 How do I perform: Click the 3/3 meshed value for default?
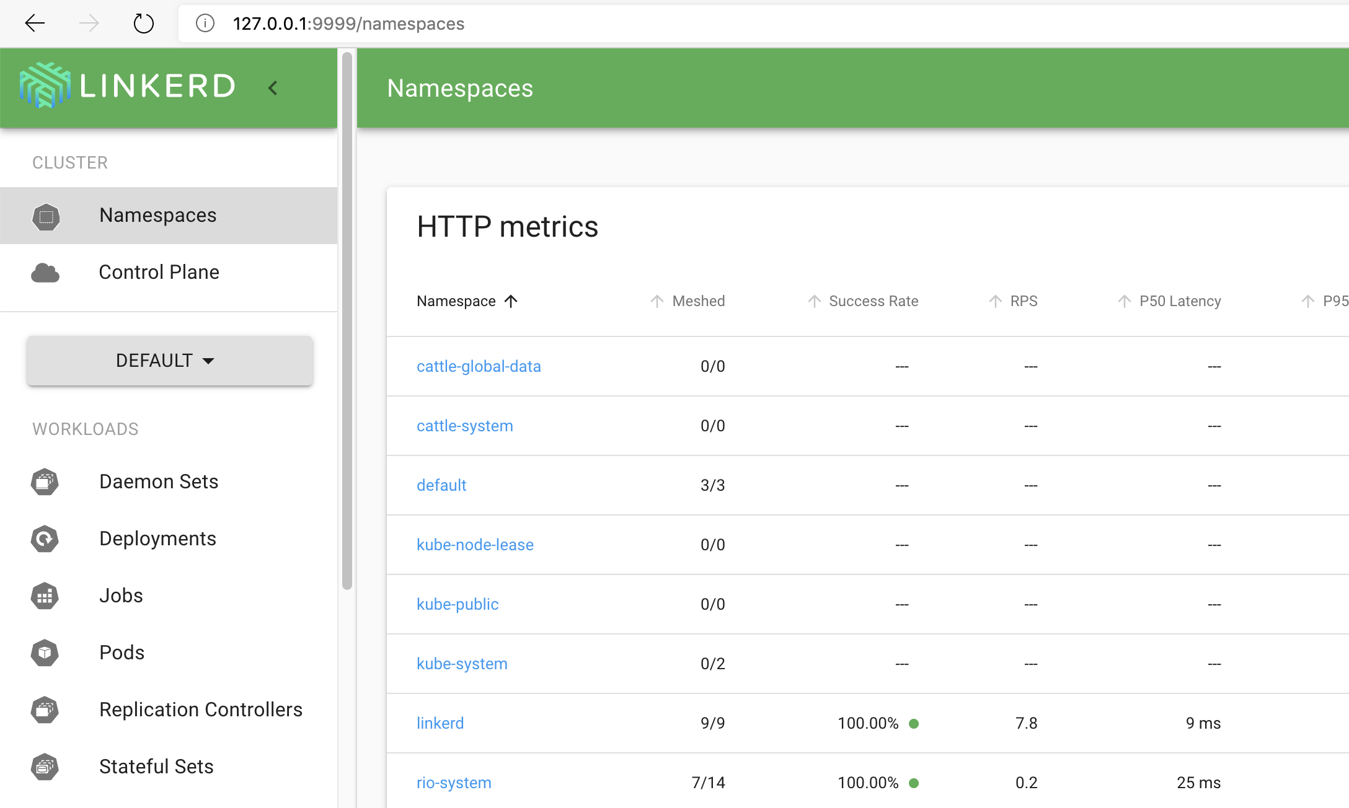713,485
